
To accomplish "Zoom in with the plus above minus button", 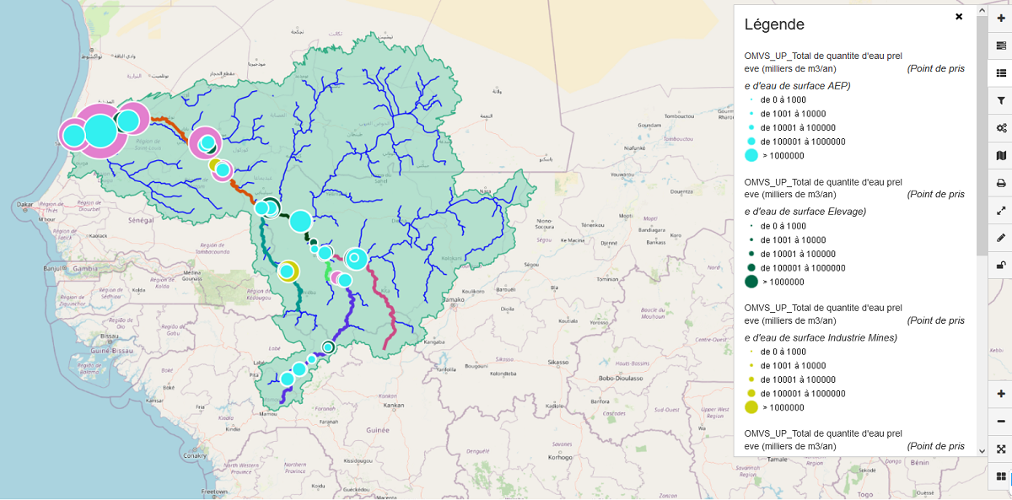I will pos(1001,394).
